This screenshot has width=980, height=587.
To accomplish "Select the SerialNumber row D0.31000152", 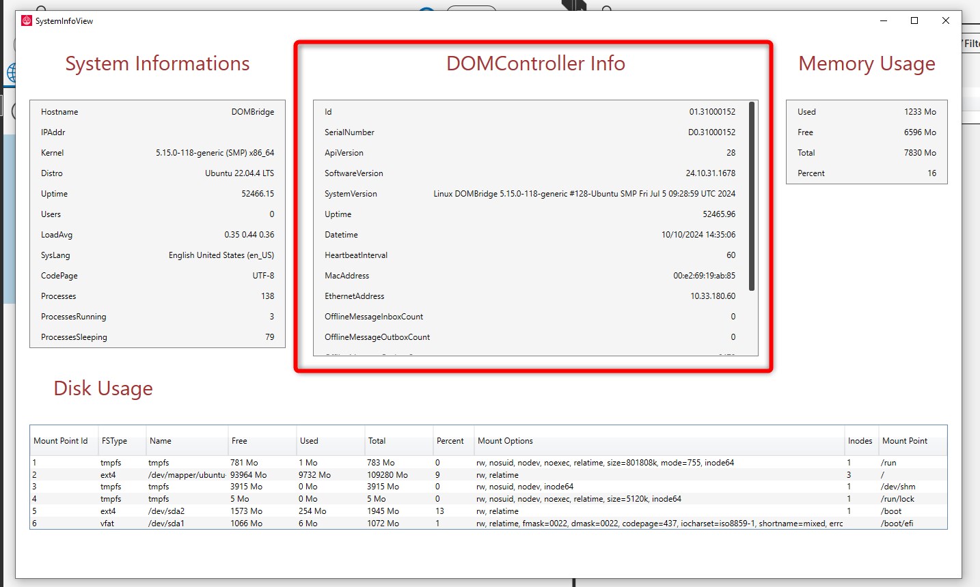I will (x=530, y=132).
